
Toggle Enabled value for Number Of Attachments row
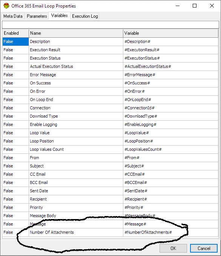[15, 232]
